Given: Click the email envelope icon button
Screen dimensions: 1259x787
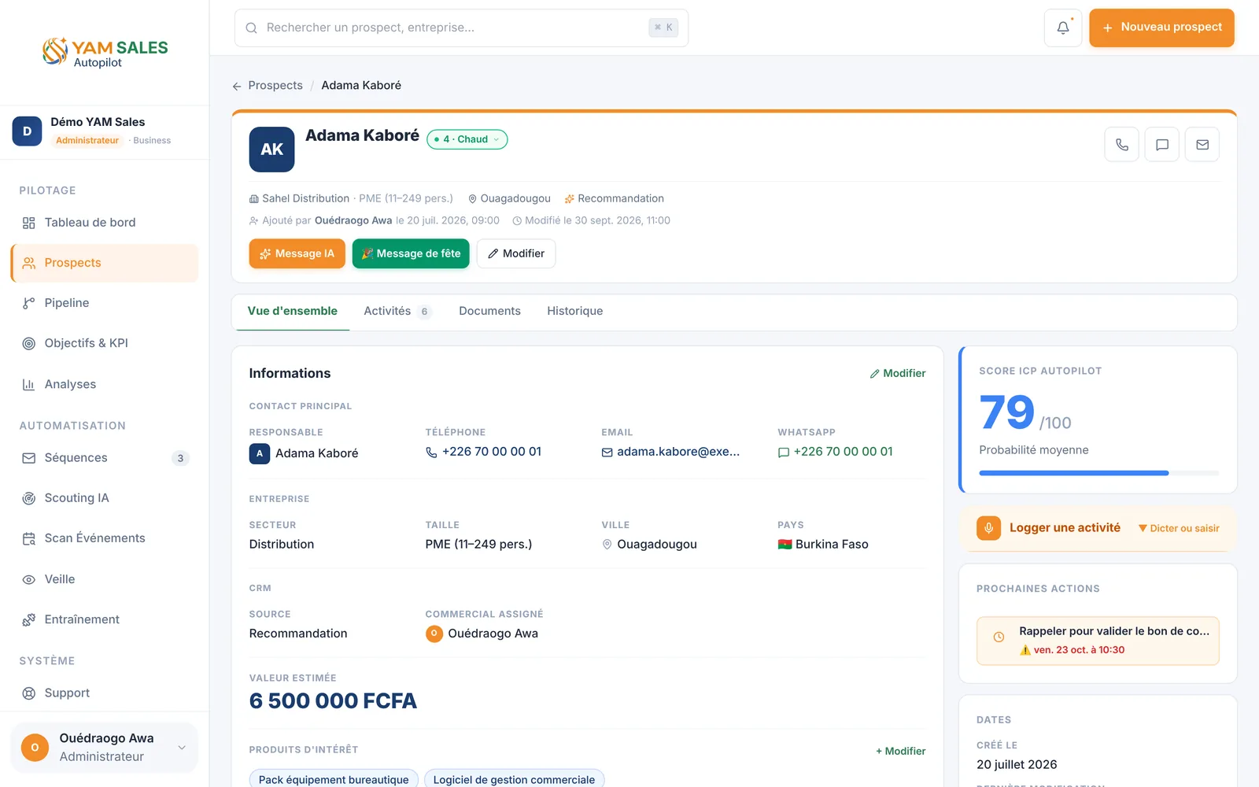Looking at the screenshot, I should 1202,145.
